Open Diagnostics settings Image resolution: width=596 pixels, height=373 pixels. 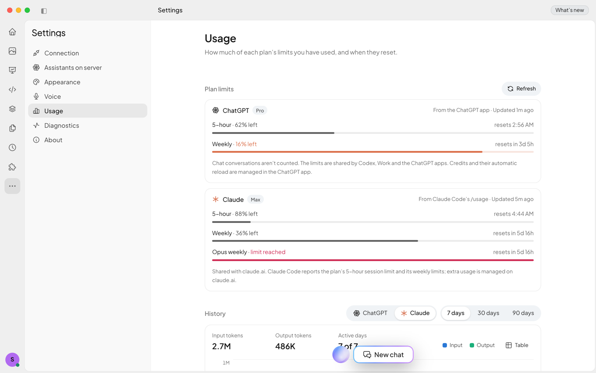click(x=88, y=126)
